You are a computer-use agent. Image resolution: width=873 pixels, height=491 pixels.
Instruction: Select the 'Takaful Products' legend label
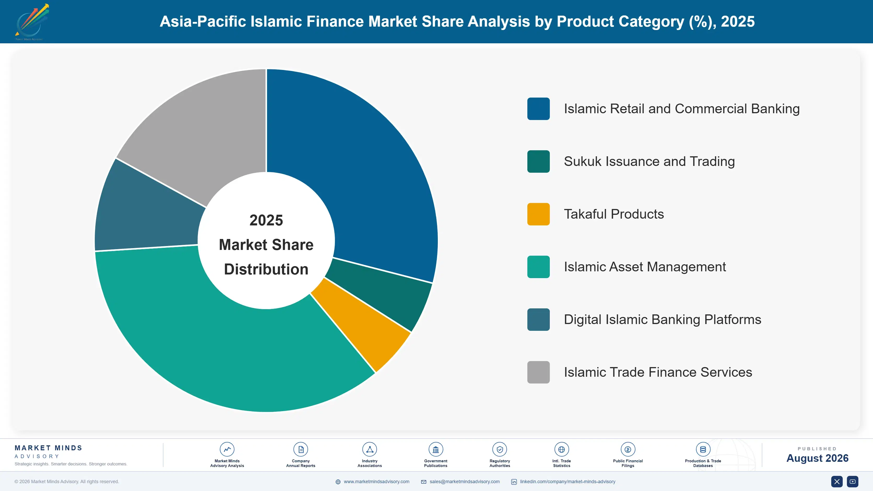click(x=614, y=214)
